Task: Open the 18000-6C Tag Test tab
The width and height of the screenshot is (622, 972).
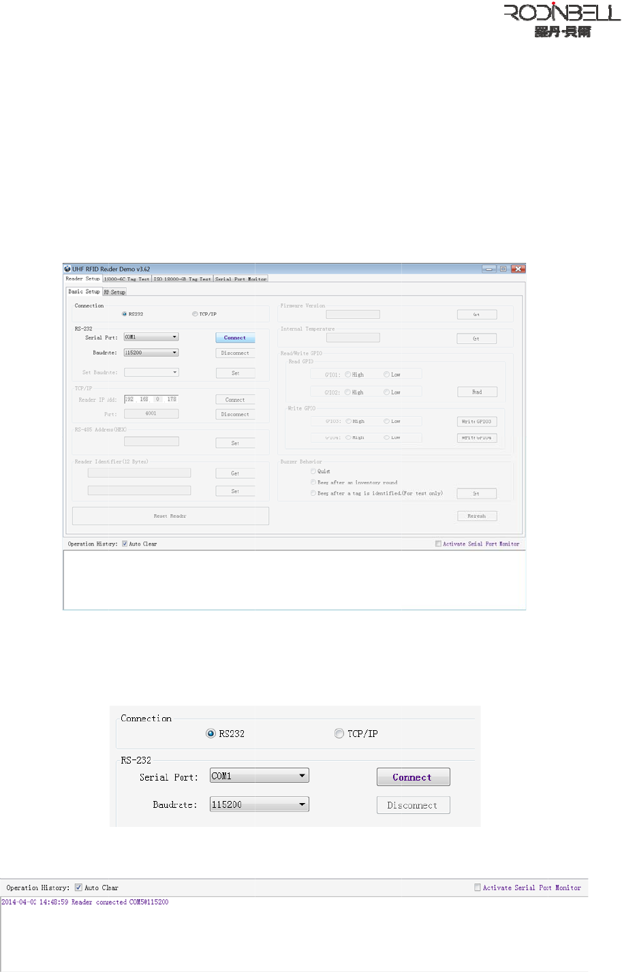Action: click(127, 279)
